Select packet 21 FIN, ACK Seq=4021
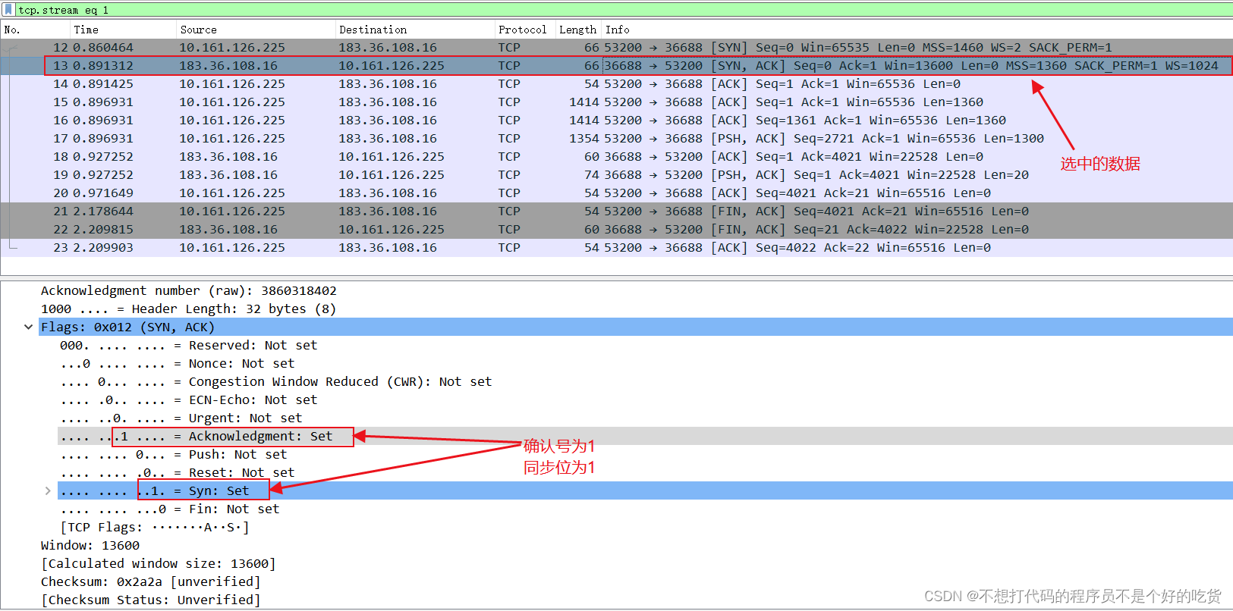The width and height of the screenshot is (1233, 611). click(x=616, y=211)
